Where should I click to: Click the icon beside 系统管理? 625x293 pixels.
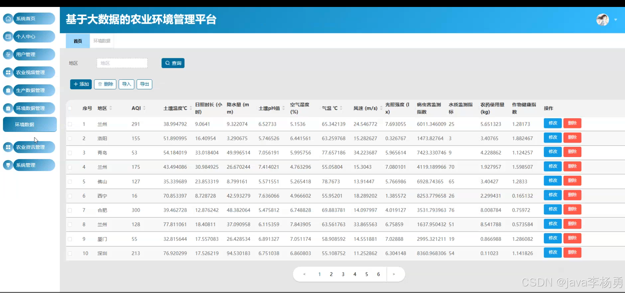pos(8,165)
